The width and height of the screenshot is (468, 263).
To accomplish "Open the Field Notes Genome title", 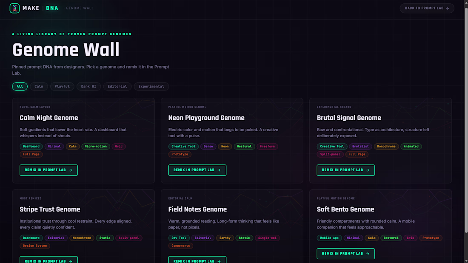I will tap(197, 209).
